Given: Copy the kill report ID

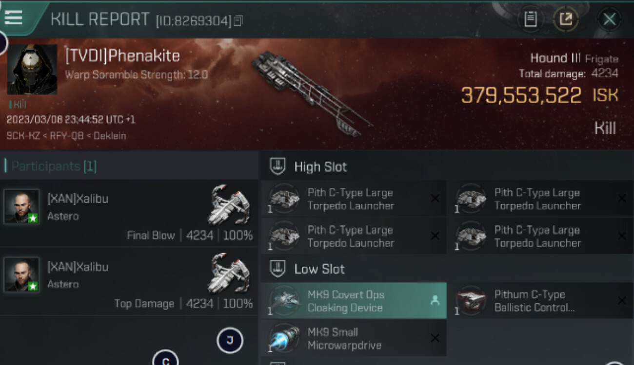Looking at the screenshot, I should pos(238,21).
